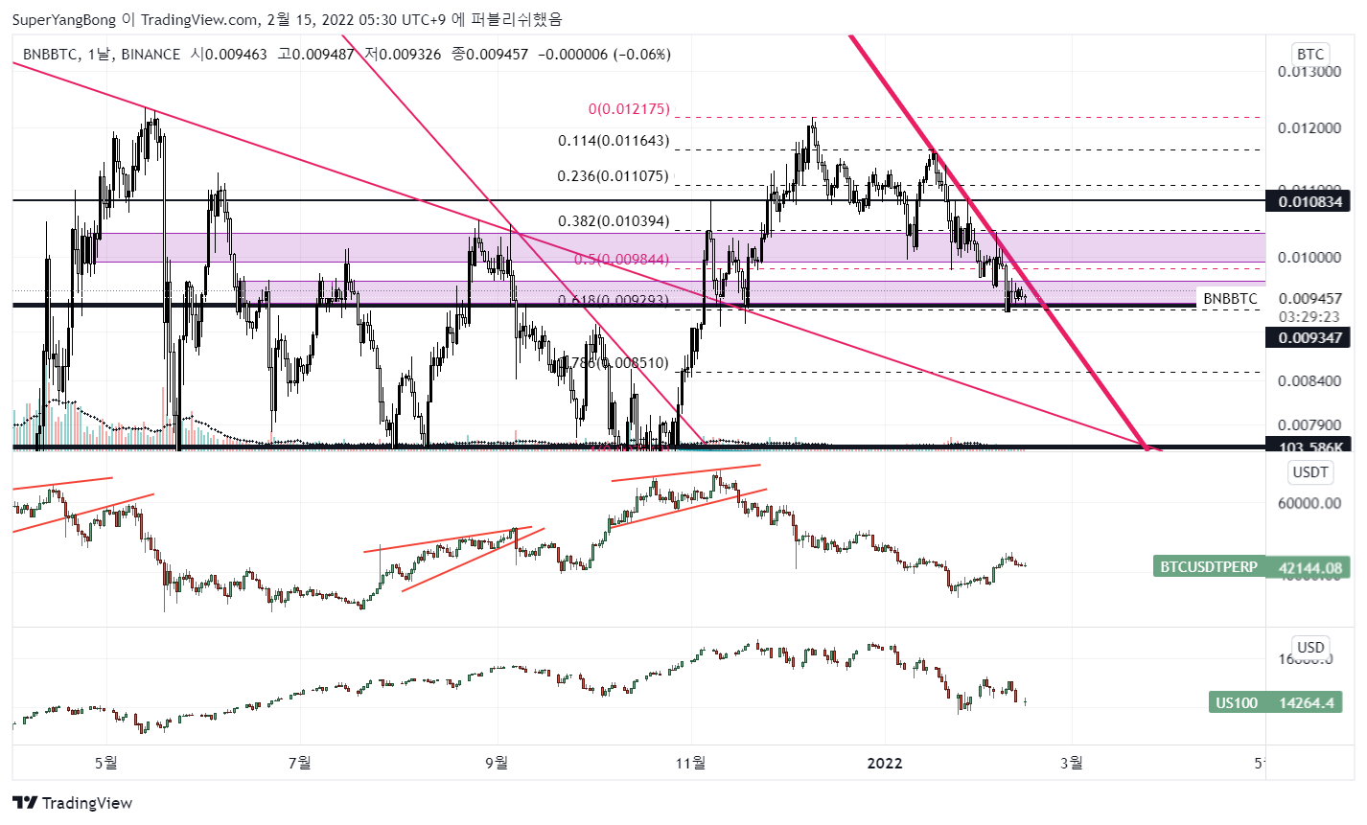Click the current price 0.009457 label
Screen dimensions: 1367x825
1309,299
